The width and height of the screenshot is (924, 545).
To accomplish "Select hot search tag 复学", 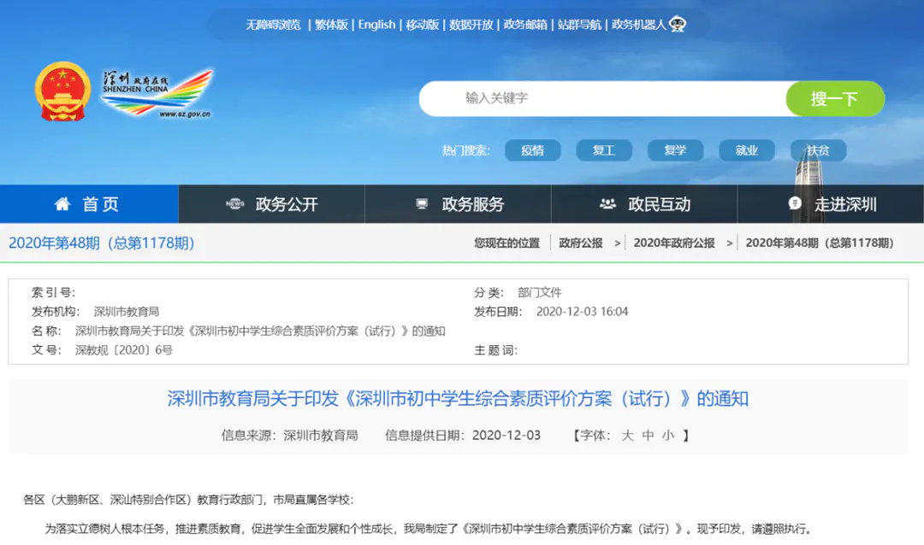I will click(675, 150).
